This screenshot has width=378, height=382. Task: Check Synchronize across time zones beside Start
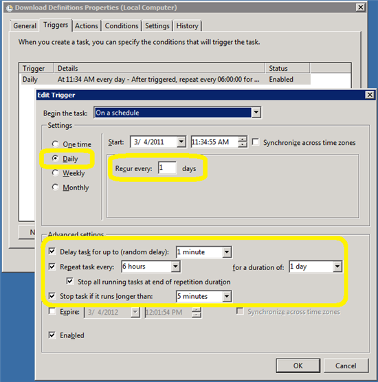click(x=256, y=142)
